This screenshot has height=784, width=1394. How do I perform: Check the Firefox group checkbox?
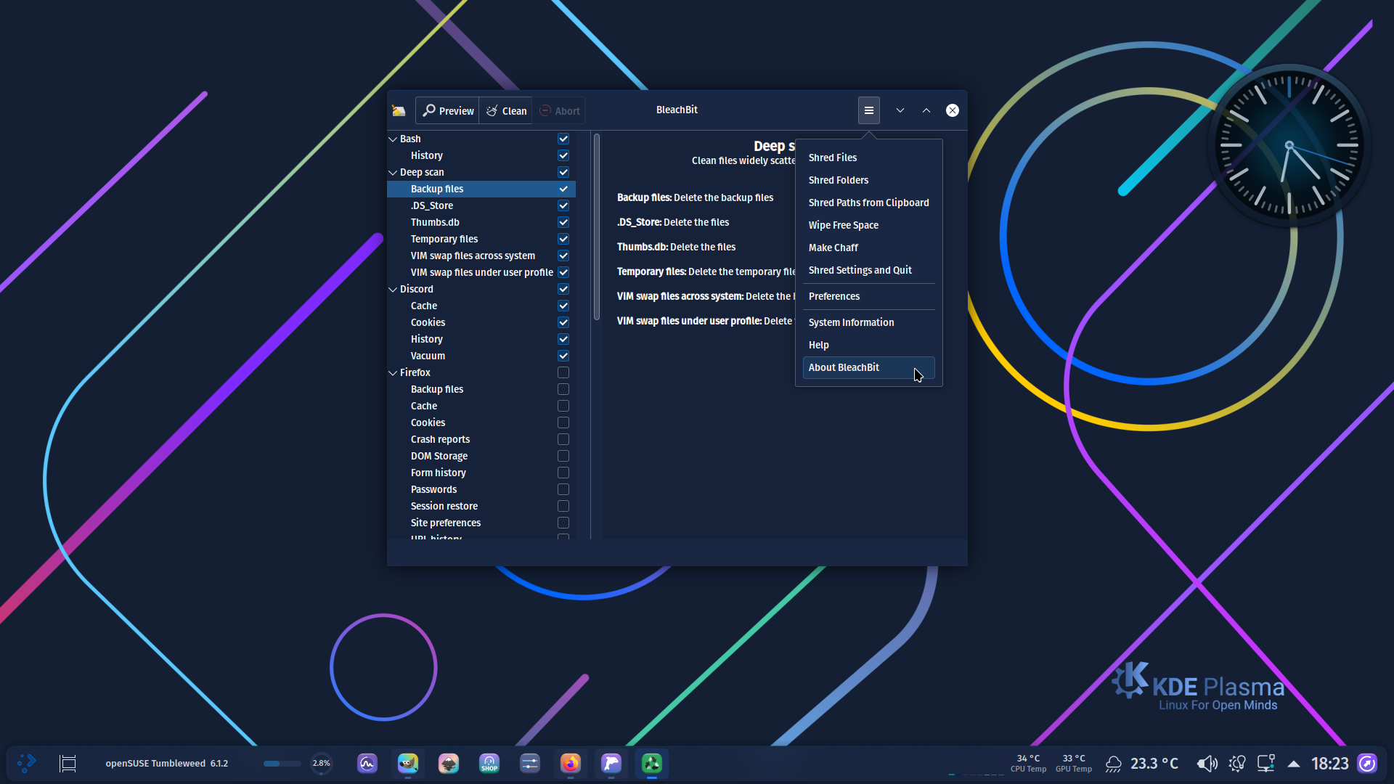(563, 372)
